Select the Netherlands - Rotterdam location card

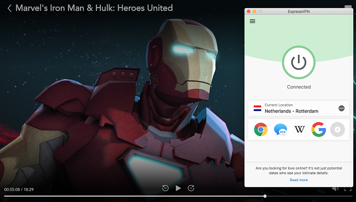coord(298,108)
